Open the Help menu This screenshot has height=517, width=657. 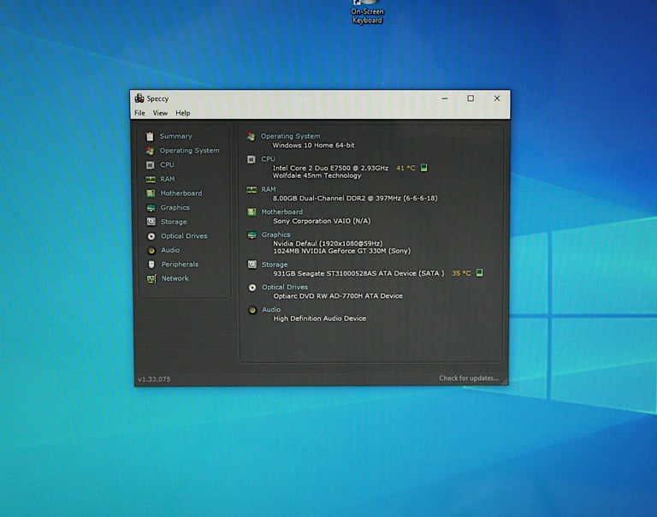[x=183, y=113]
